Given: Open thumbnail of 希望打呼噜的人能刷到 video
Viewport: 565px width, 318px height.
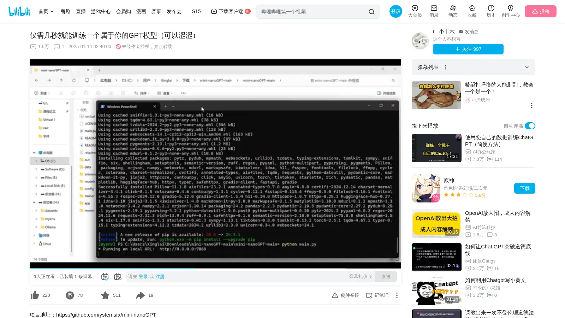Looking at the screenshot, I should (x=436, y=95).
